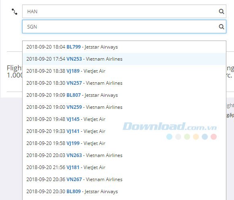The width and height of the screenshot is (234, 200).
Task: Pick flight VN267 Vietnam Airlines 20:36
Action: 124,180
